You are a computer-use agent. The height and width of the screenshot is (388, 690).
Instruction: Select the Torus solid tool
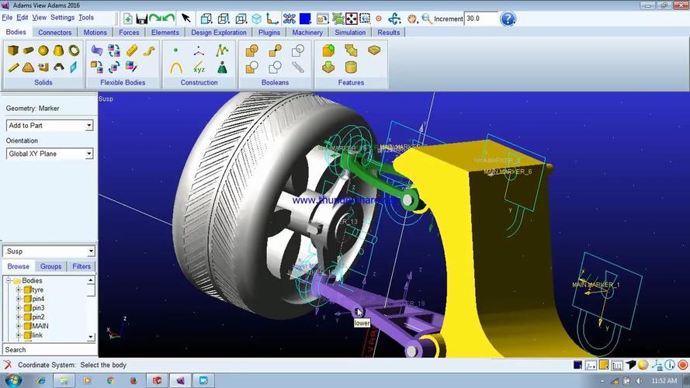pyautogui.click(x=74, y=50)
